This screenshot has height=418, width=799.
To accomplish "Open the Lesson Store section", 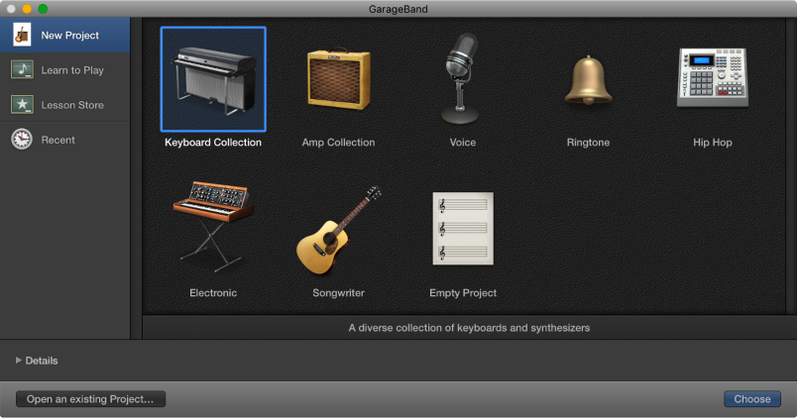I will (x=64, y=104).
